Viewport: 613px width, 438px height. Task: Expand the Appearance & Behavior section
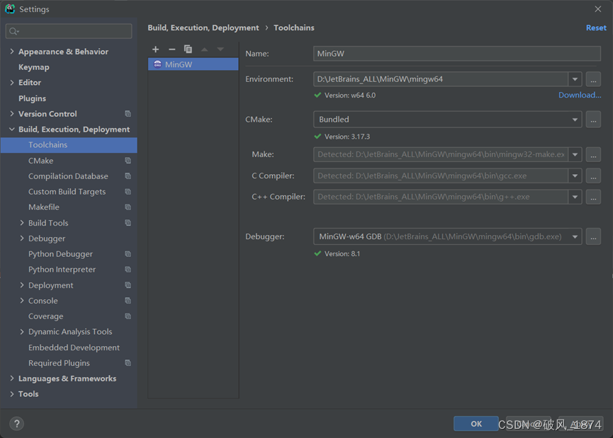(12, 52)
